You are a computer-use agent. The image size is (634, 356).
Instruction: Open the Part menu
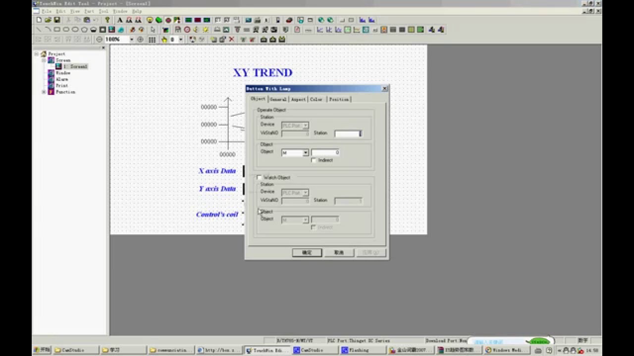tap(89, 11)
